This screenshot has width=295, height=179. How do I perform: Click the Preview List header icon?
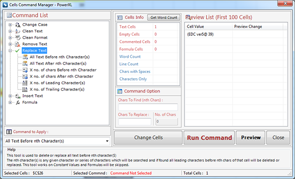(188, 17)
